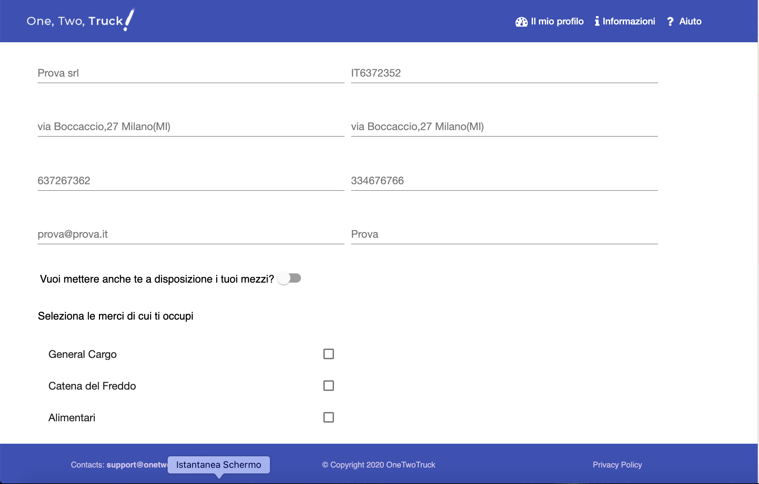Click the support email contact link
The height and width of the screenshot is (484, 759).
(x=137, y=465)
